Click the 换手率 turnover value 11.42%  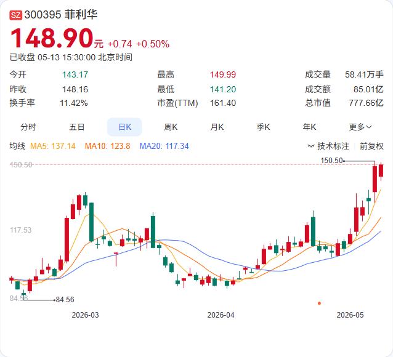coord(74,103)
